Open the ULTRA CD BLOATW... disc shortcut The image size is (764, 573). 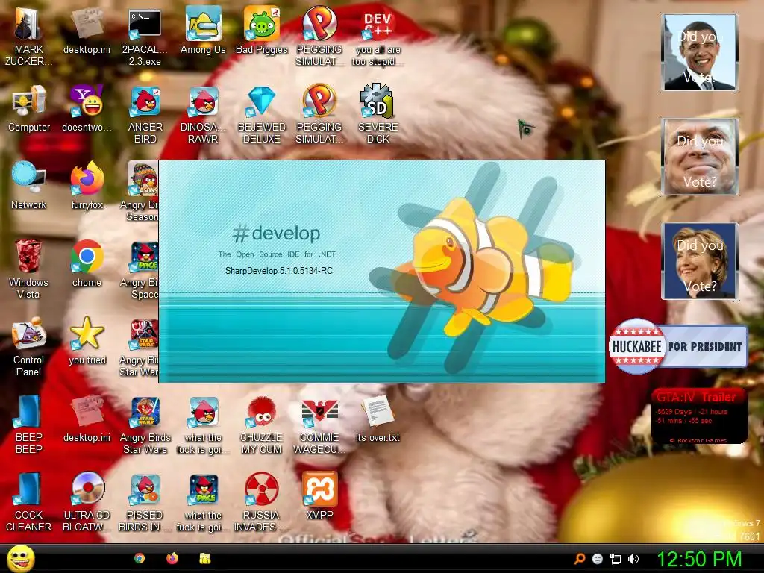[87, 502]
